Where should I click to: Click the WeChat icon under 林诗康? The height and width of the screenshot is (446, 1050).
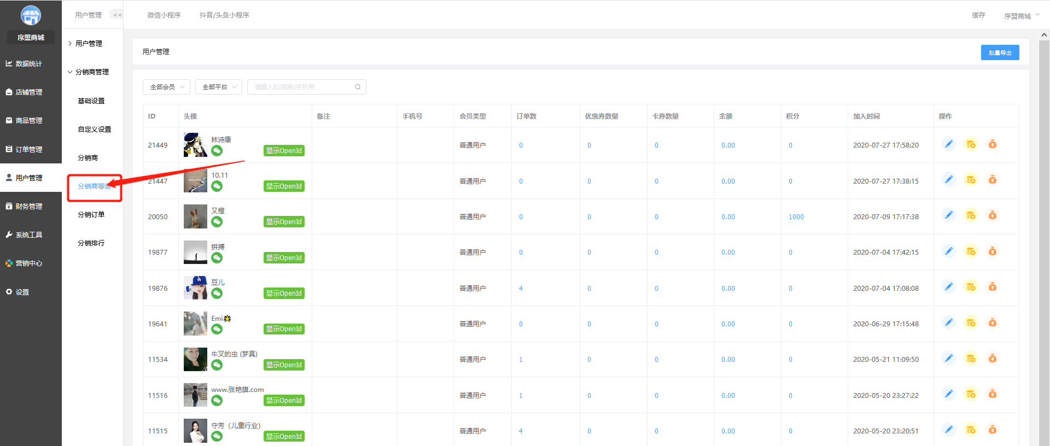[217, 151]
